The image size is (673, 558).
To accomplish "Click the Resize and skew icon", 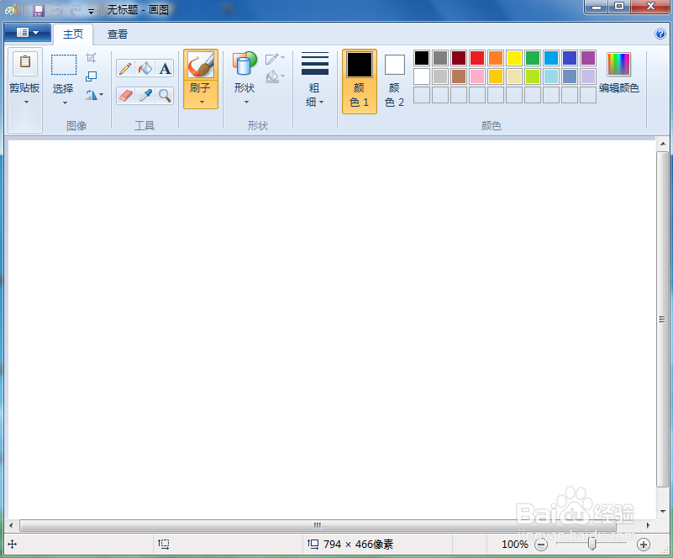I will (x=91, y=76).
